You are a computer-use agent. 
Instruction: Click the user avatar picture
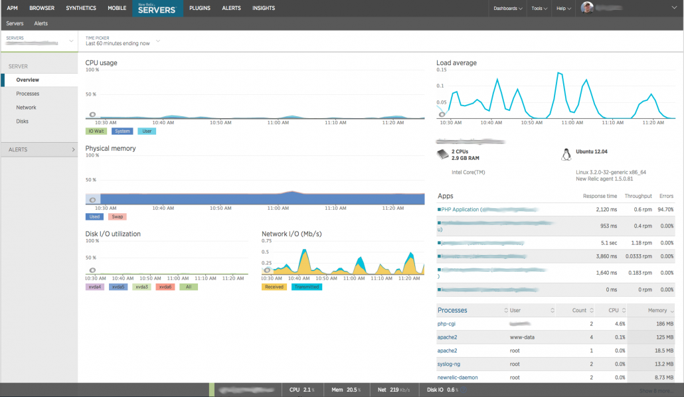click(x=587, y=7)
